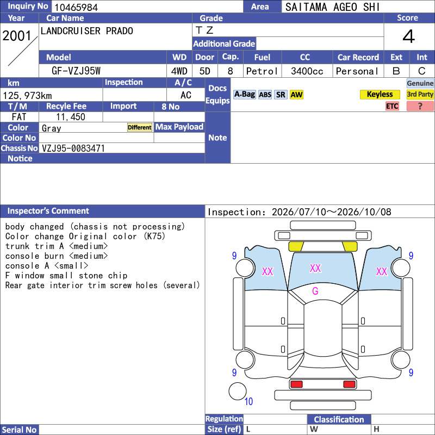This screenshot has width=435, height=435.
Task: Click the Different color tag
Action: pos(140,127)
